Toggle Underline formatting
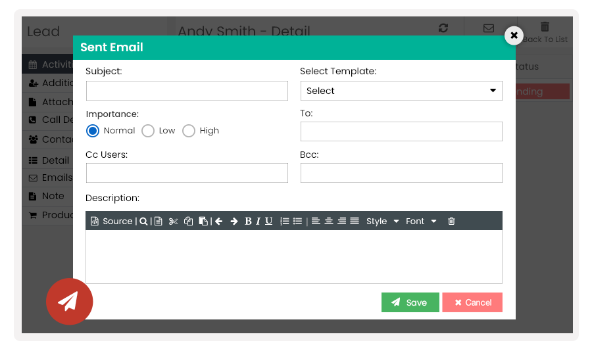The width and height of the screenshot is (592, 351). 268,221
